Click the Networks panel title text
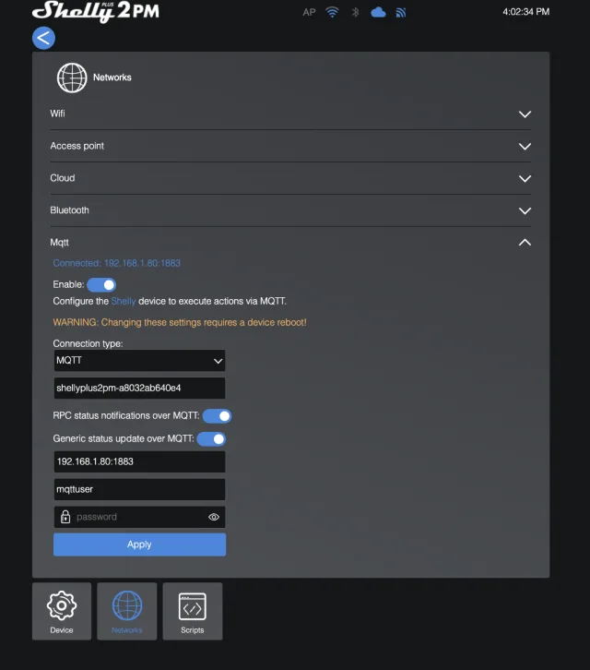 (x=112, y=78)
